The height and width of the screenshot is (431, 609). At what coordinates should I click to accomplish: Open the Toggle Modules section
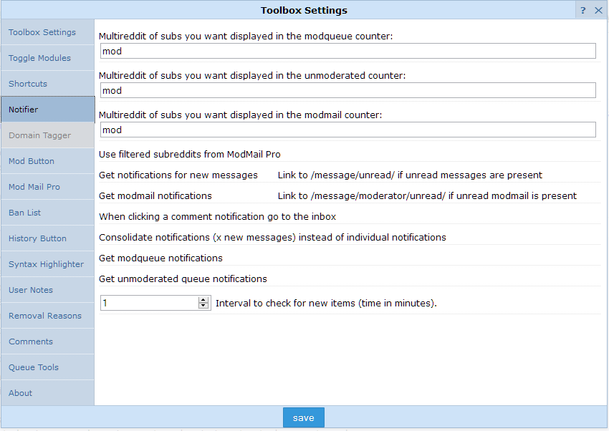39,58
